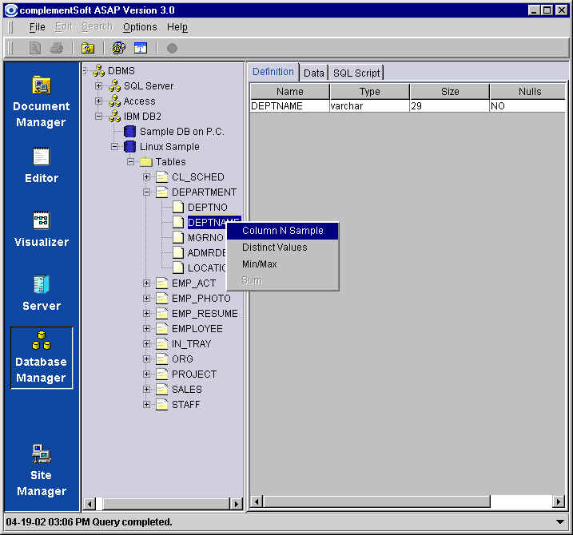
Task: Click the DEPTNO column icon
Action: (x=178, y=207)
